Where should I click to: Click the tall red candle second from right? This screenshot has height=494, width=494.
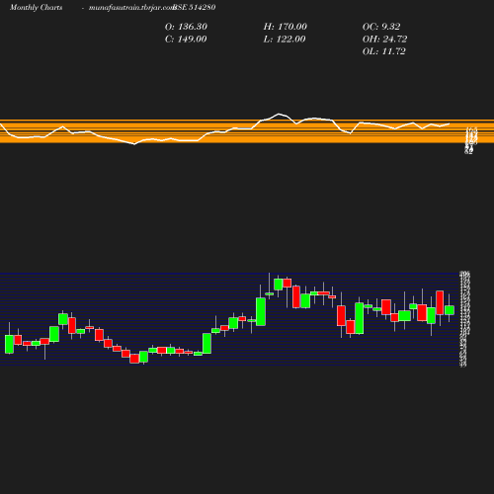coord(440,302)
